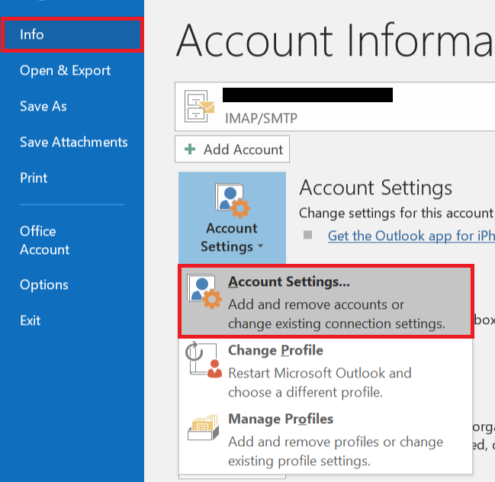Open Office Account page
This screenshot has width=495, height=482.
click(x=44, y=240)
